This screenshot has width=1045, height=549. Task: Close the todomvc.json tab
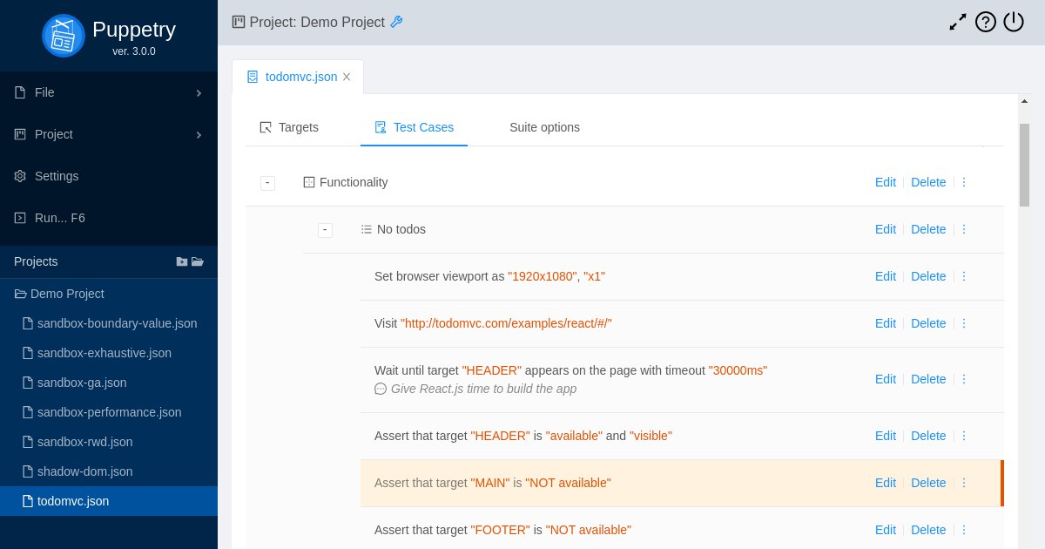tap(347, 77)
